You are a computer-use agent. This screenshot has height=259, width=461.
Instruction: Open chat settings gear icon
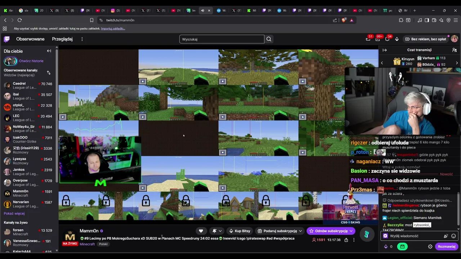click(x=430, y=246)
